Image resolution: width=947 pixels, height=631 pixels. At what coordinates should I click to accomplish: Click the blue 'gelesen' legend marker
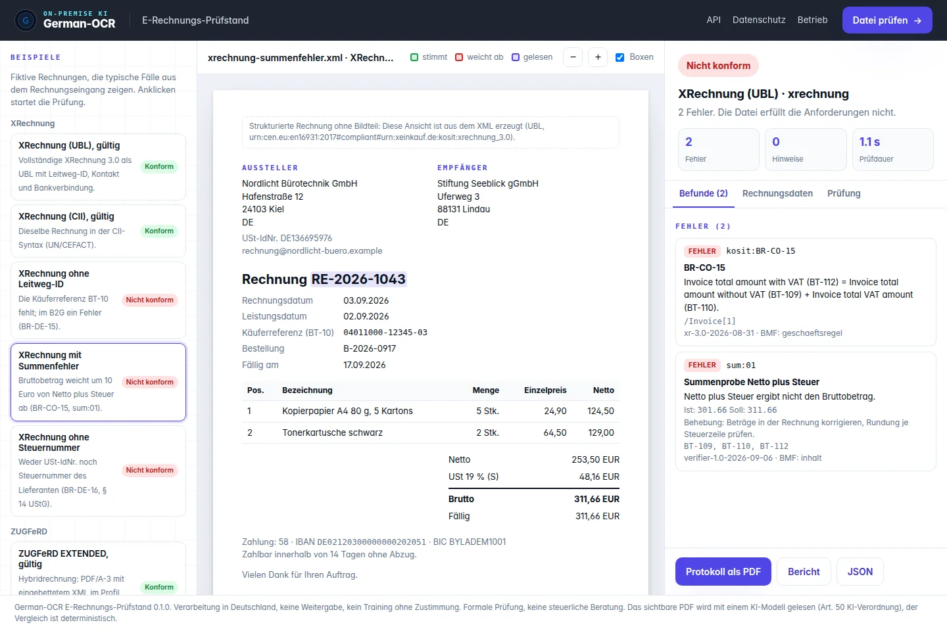516,57
